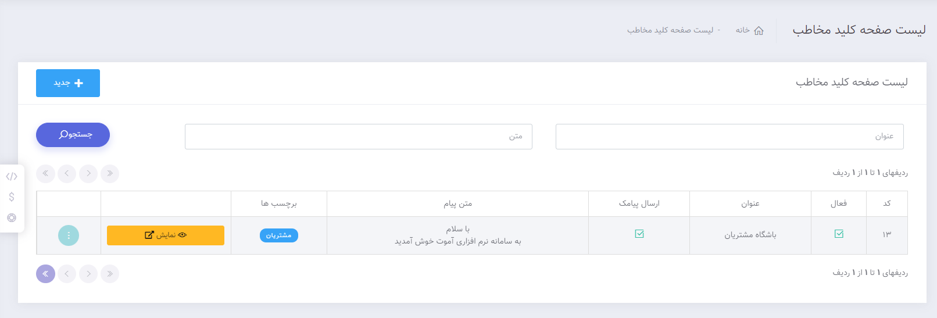Click the double-right chevron below the table
937x318 pixels.
(x=110, y=274)
